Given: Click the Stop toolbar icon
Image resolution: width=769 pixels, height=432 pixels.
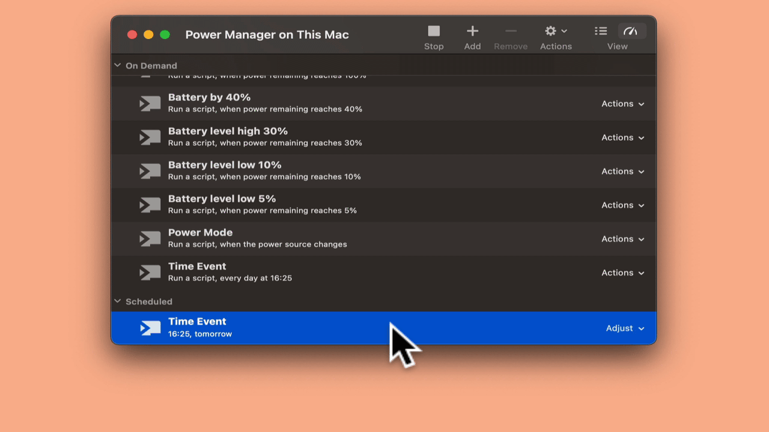Looking at the screenshot, I should [434, 31].
